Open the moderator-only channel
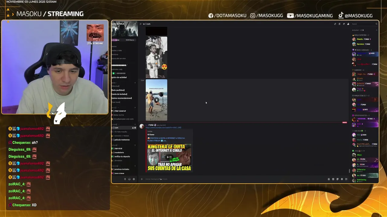 click(x=117, y=69)
